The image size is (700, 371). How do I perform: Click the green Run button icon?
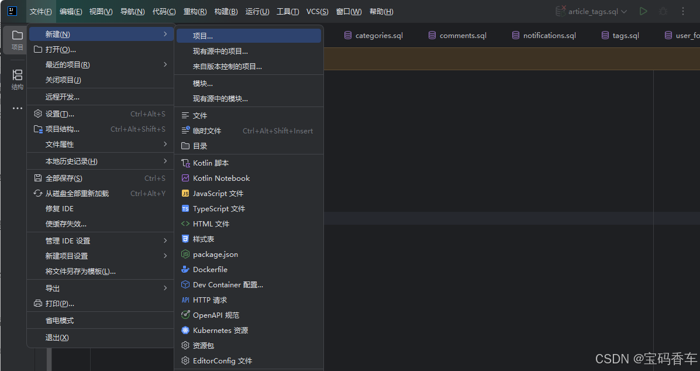point(643,11)
